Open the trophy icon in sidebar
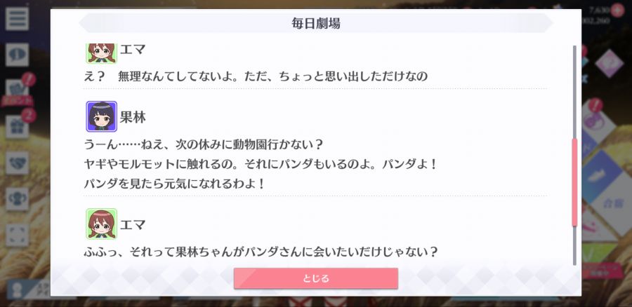 (17, 199)
